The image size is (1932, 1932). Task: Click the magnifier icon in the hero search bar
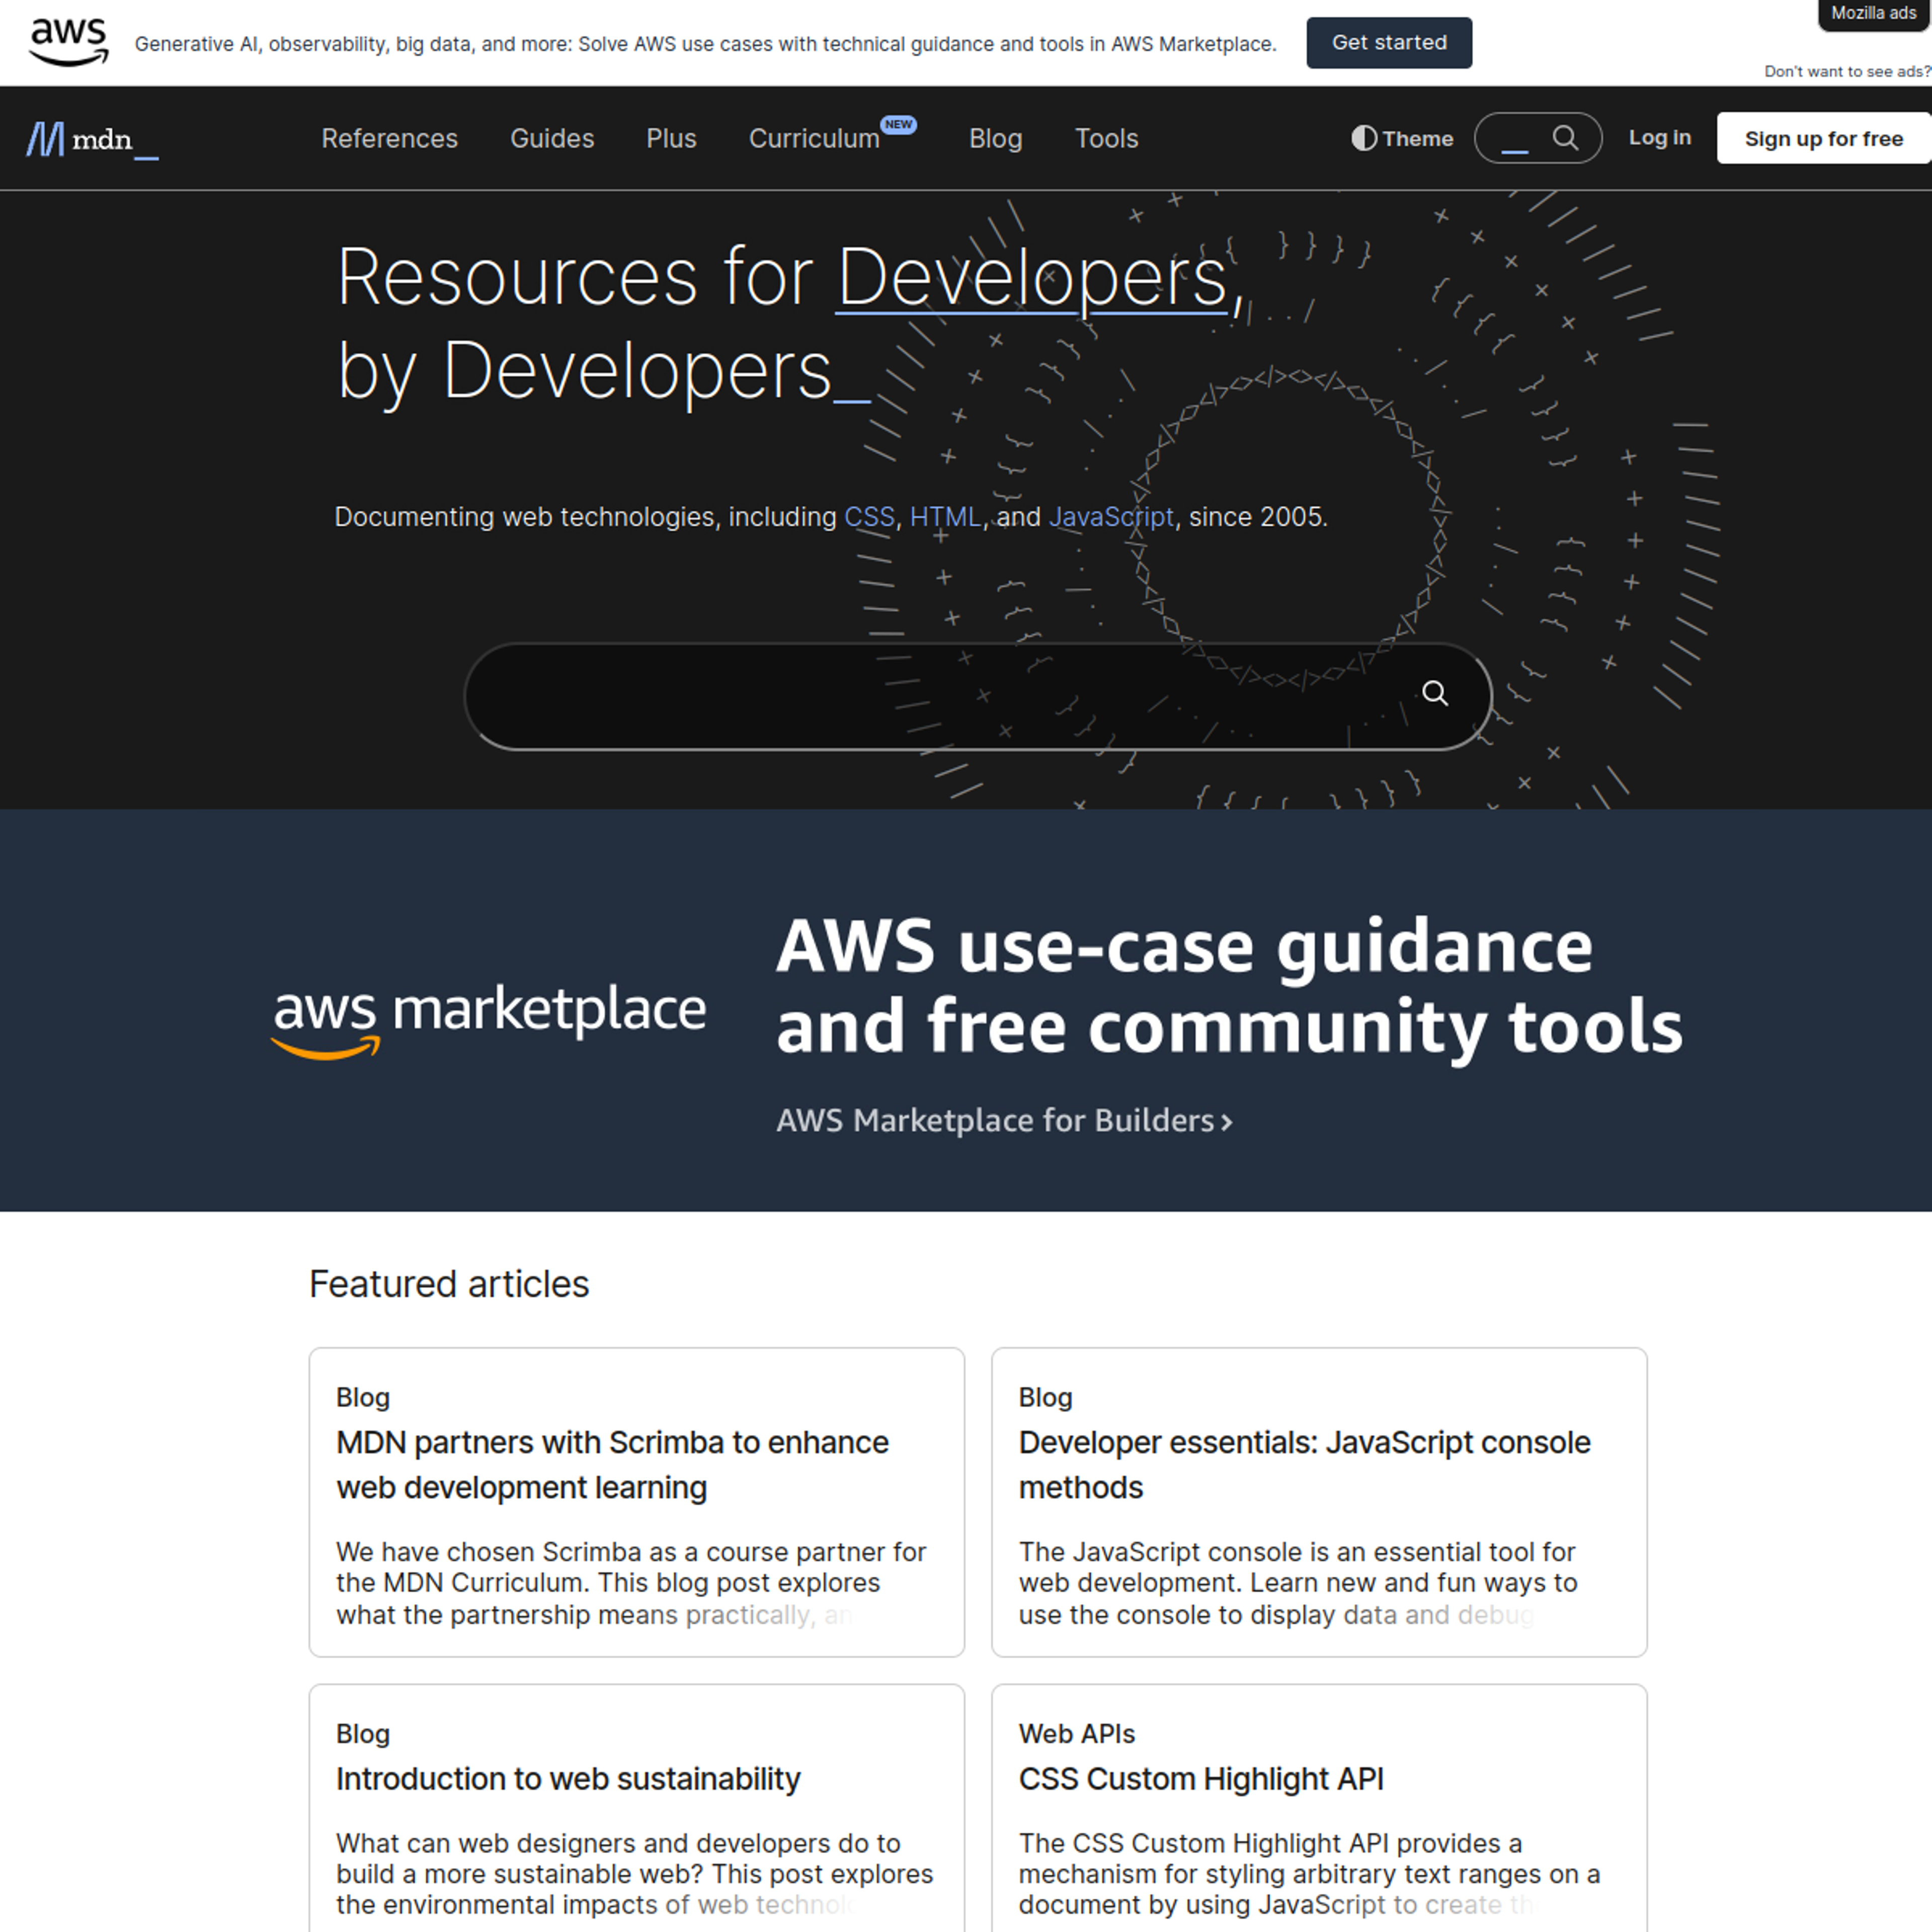click(x=1435, y=693)
